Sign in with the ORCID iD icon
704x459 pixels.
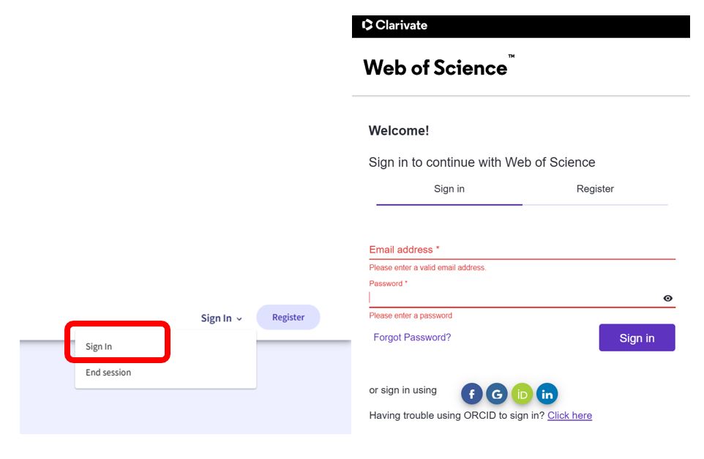tap(522, 395)
